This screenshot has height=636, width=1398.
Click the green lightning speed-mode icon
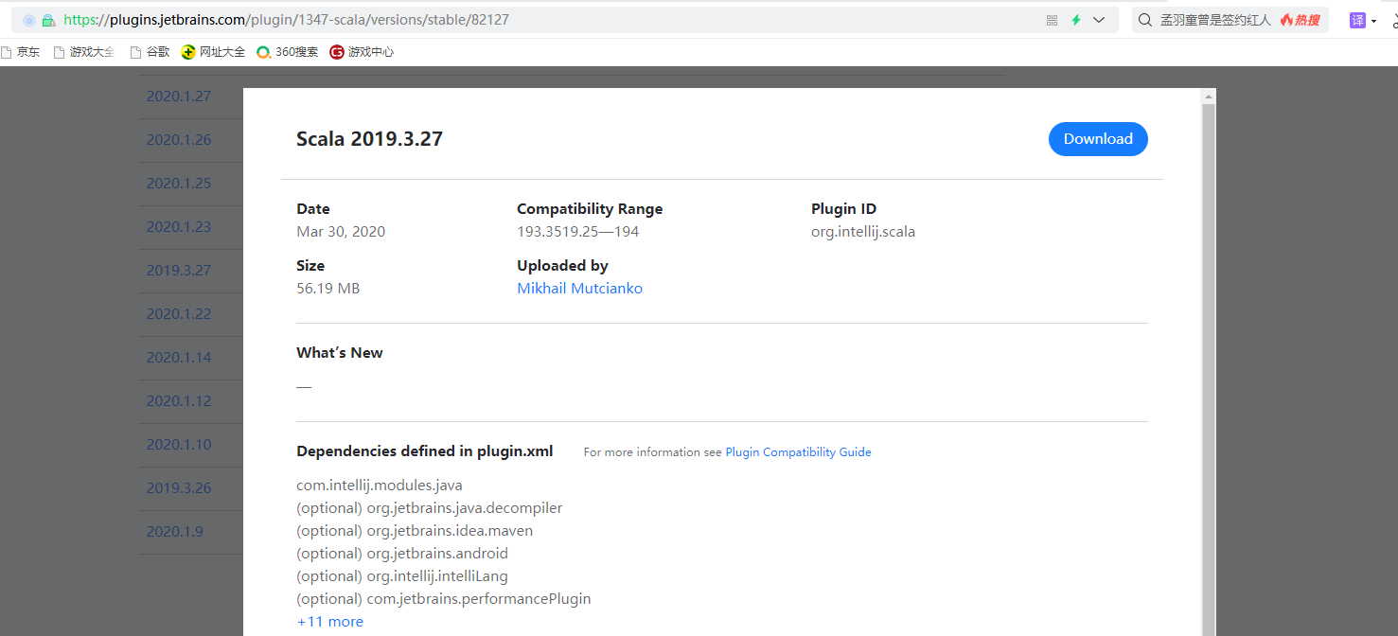click(x=1076, y=20)
